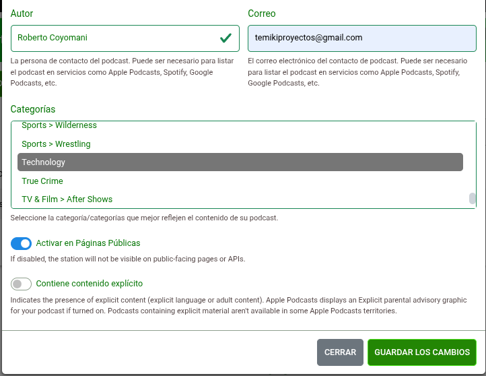Pick TV & Film > After Shows category
The width and height of the screenshot is (486, 376).
pos(67,199)
